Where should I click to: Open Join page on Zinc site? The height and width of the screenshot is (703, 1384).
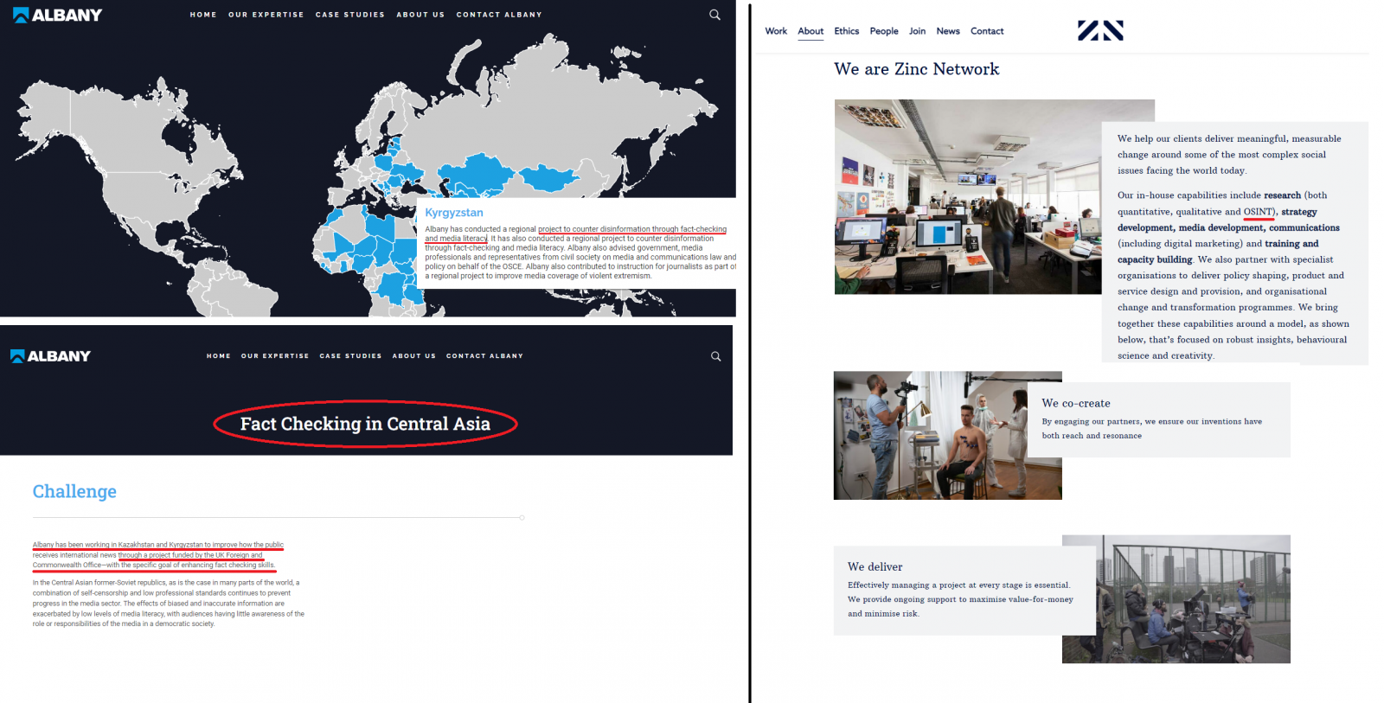tap(917, 31)
